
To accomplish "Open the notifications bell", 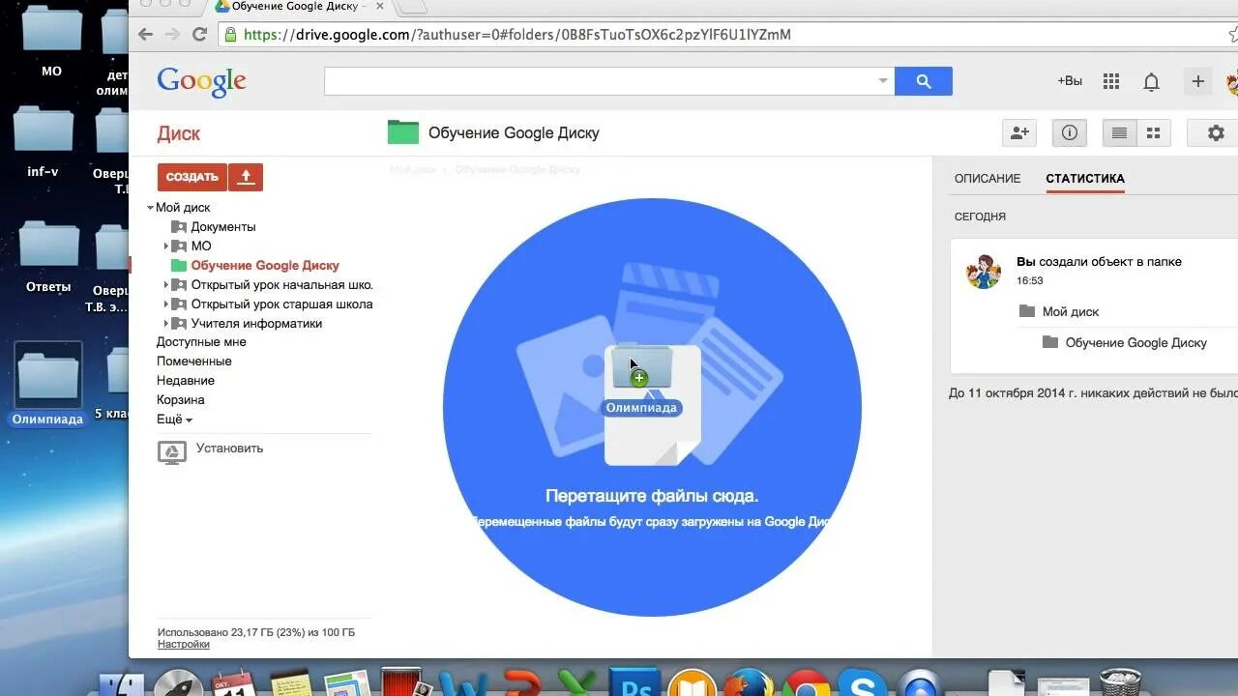I will coord(1151,82).
